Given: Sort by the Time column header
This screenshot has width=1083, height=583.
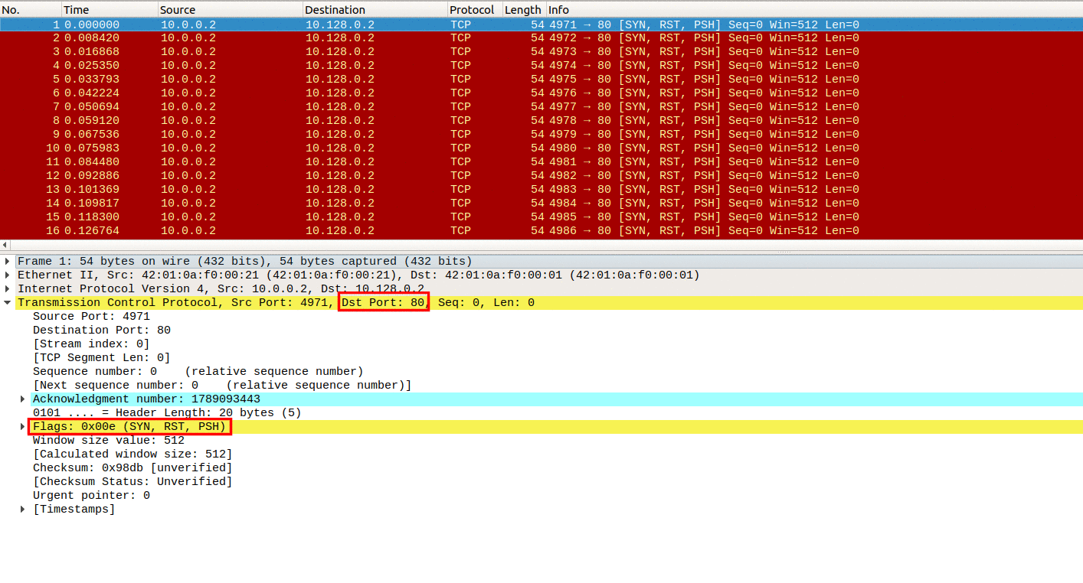Looking at the screenshot, I should coord(110,10).
